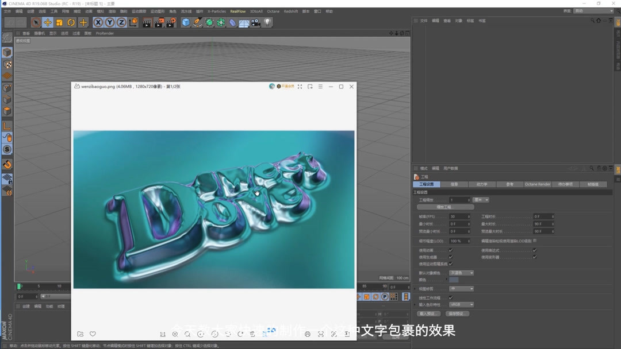Click the 缩放工程 button
Viewport: 621px width, 349px height.
[446, 207]
